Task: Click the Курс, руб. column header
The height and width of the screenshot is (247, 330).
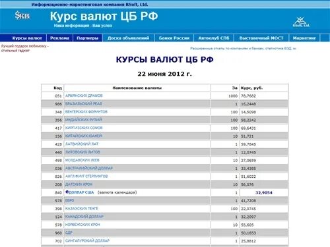Action: (251, 88)
